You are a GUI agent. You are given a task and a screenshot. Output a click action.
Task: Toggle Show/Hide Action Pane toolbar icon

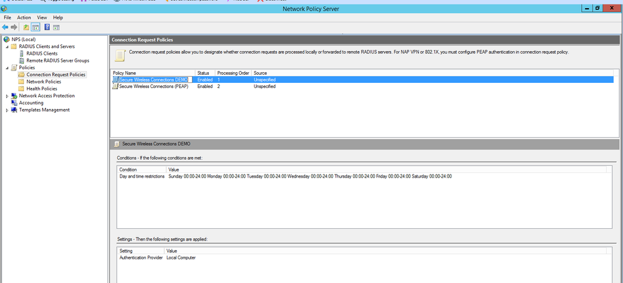[x=56, y=27]
